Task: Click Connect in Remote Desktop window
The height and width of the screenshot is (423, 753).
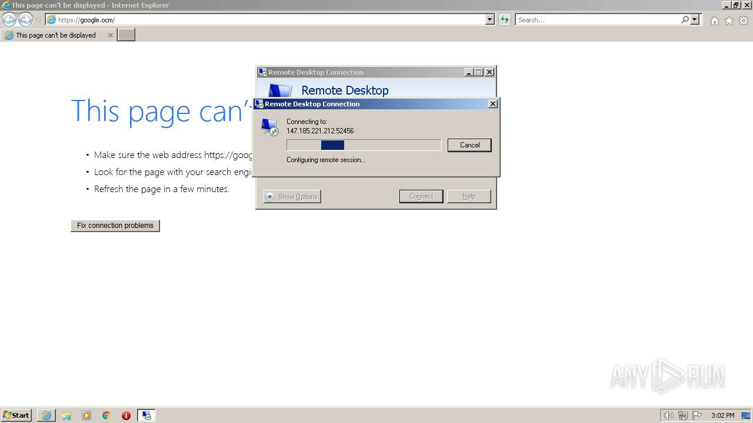Action: point(421,197)
